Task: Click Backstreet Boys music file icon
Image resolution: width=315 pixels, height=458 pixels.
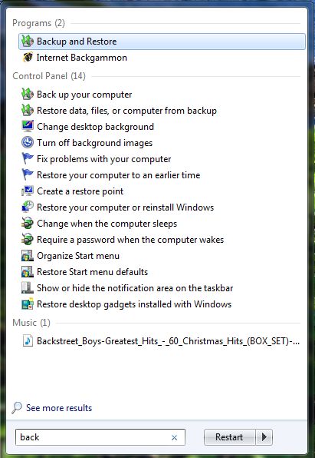Action: (x=28, y=341)
